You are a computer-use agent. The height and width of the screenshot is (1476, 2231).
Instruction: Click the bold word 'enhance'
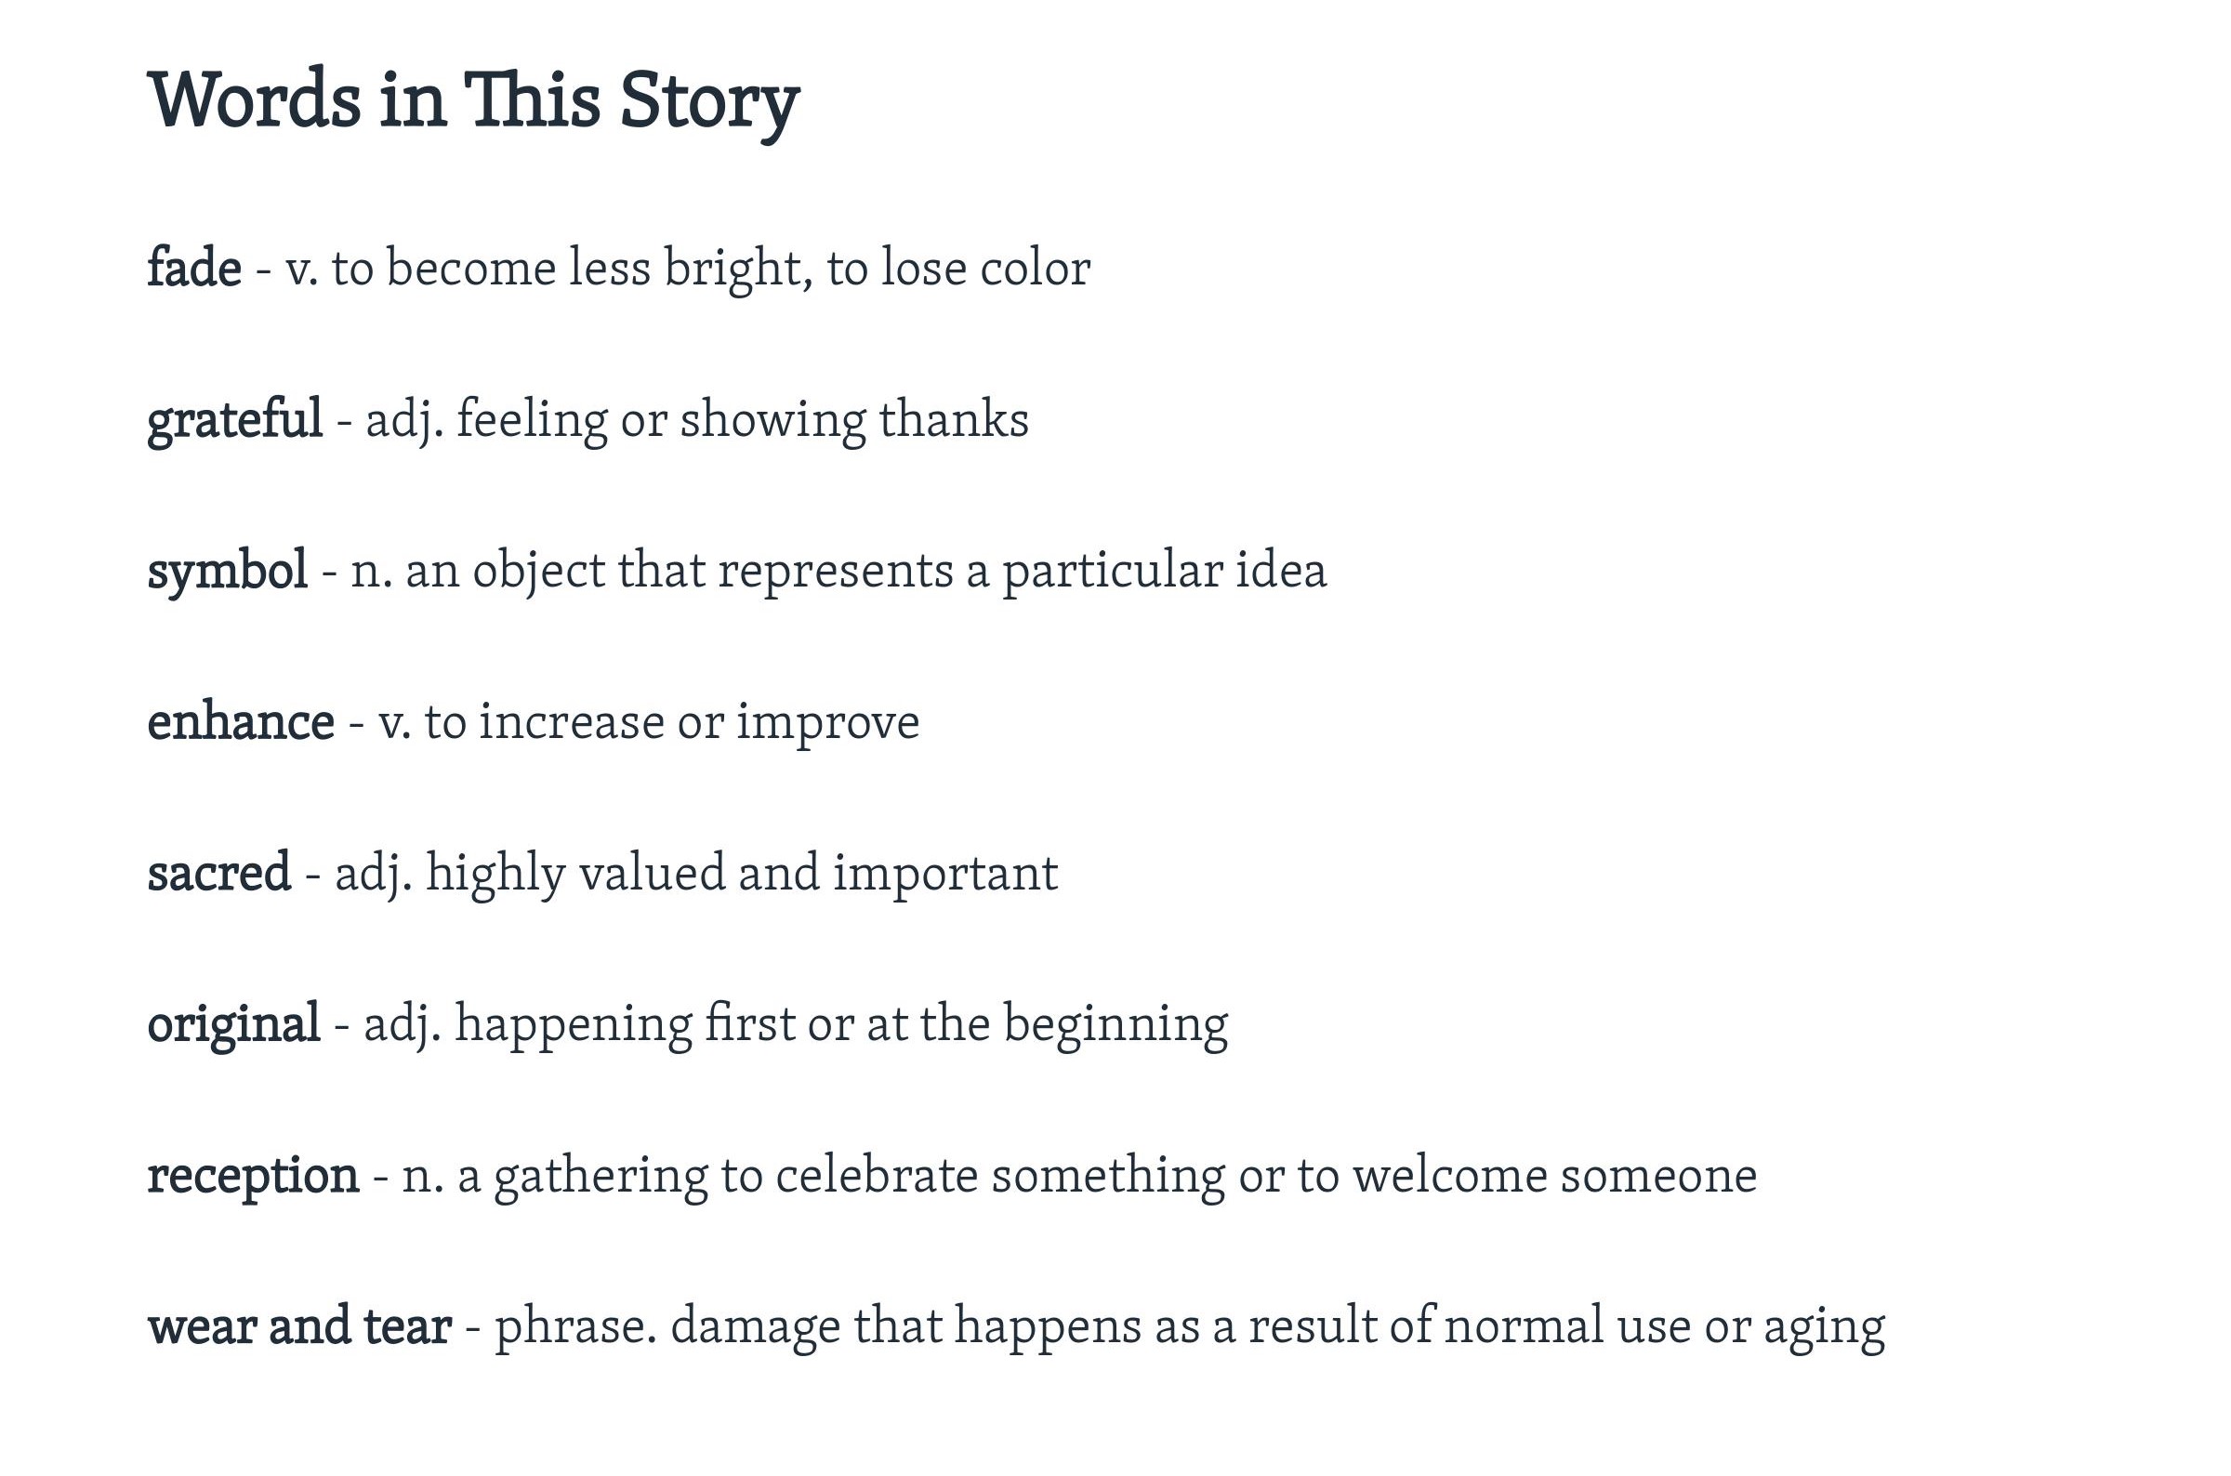tap(240, 722)
